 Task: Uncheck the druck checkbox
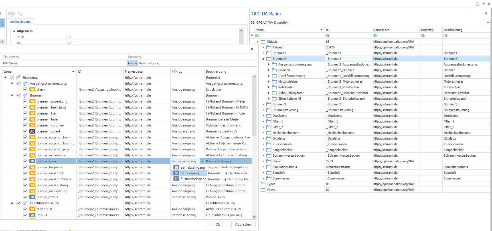click(25, 89)
